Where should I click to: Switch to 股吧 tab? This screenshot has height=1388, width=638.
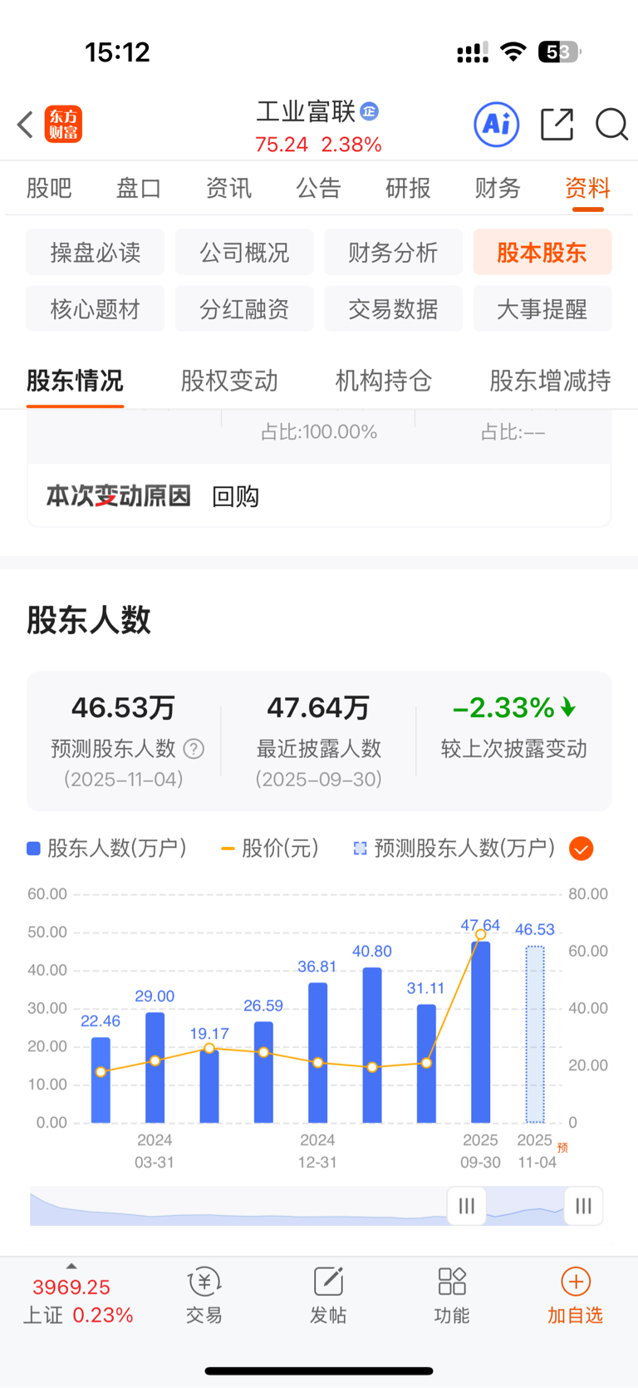coord(49,188)
